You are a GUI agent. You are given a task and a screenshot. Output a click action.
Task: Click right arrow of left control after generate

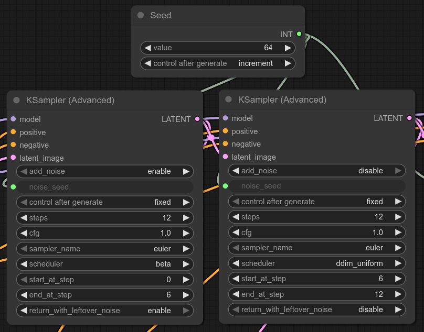click(x=186, y=202)
